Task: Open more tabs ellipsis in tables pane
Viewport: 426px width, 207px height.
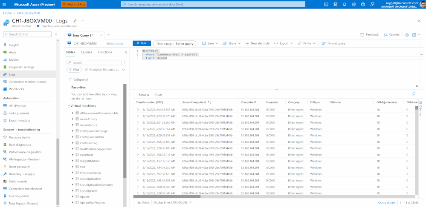Action: [120, 52]
